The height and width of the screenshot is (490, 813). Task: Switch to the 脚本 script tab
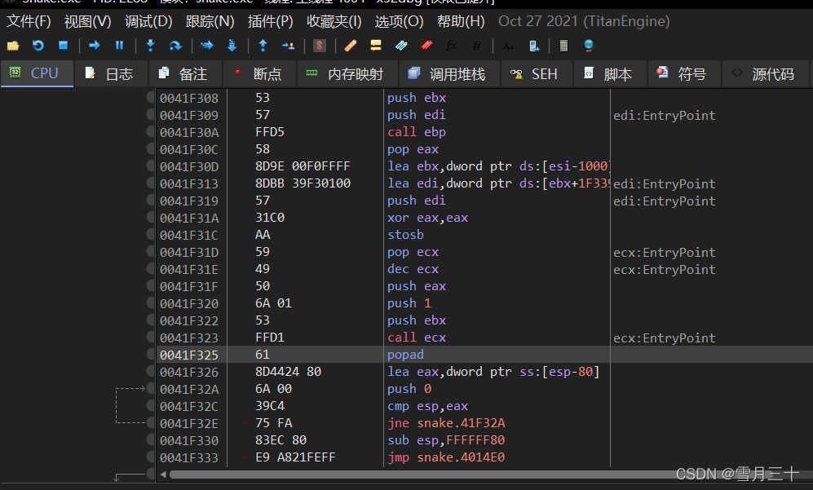point(610,73)
